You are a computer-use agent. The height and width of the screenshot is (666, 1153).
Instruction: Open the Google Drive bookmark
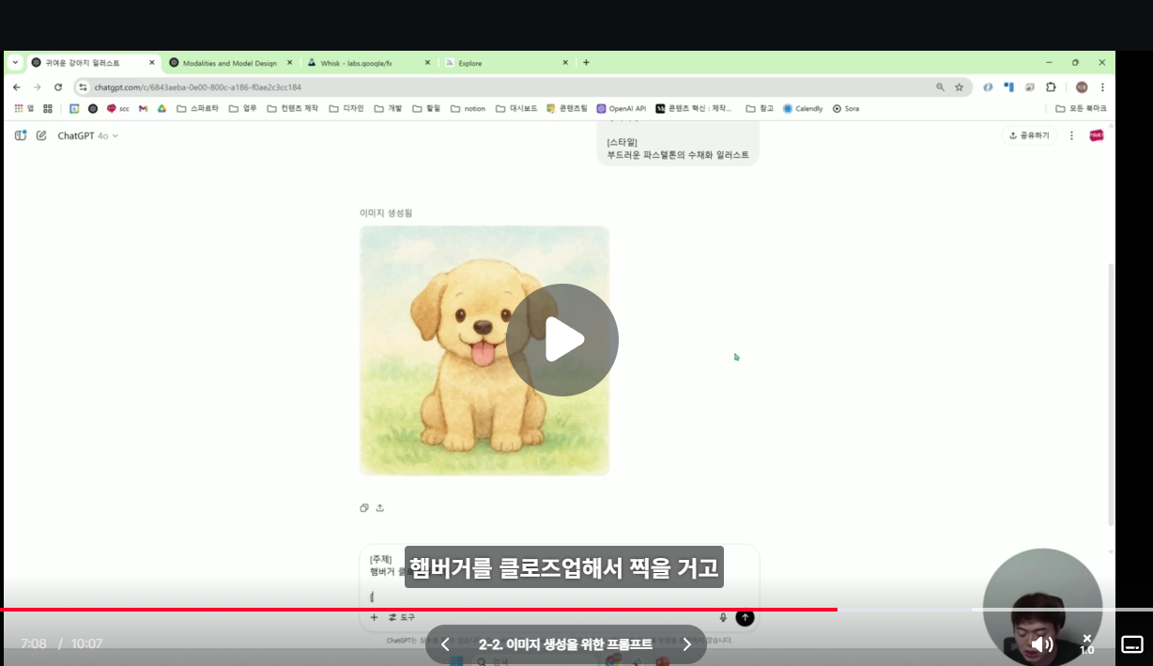[x=161, y=108]
